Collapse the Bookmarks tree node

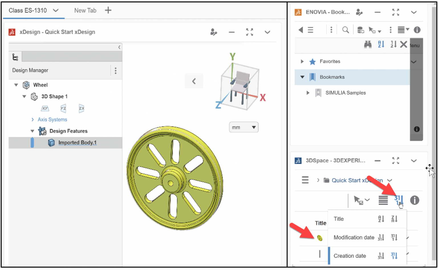[x=302, y=77]
